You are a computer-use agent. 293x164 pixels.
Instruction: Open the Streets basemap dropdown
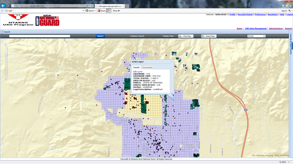256,36
